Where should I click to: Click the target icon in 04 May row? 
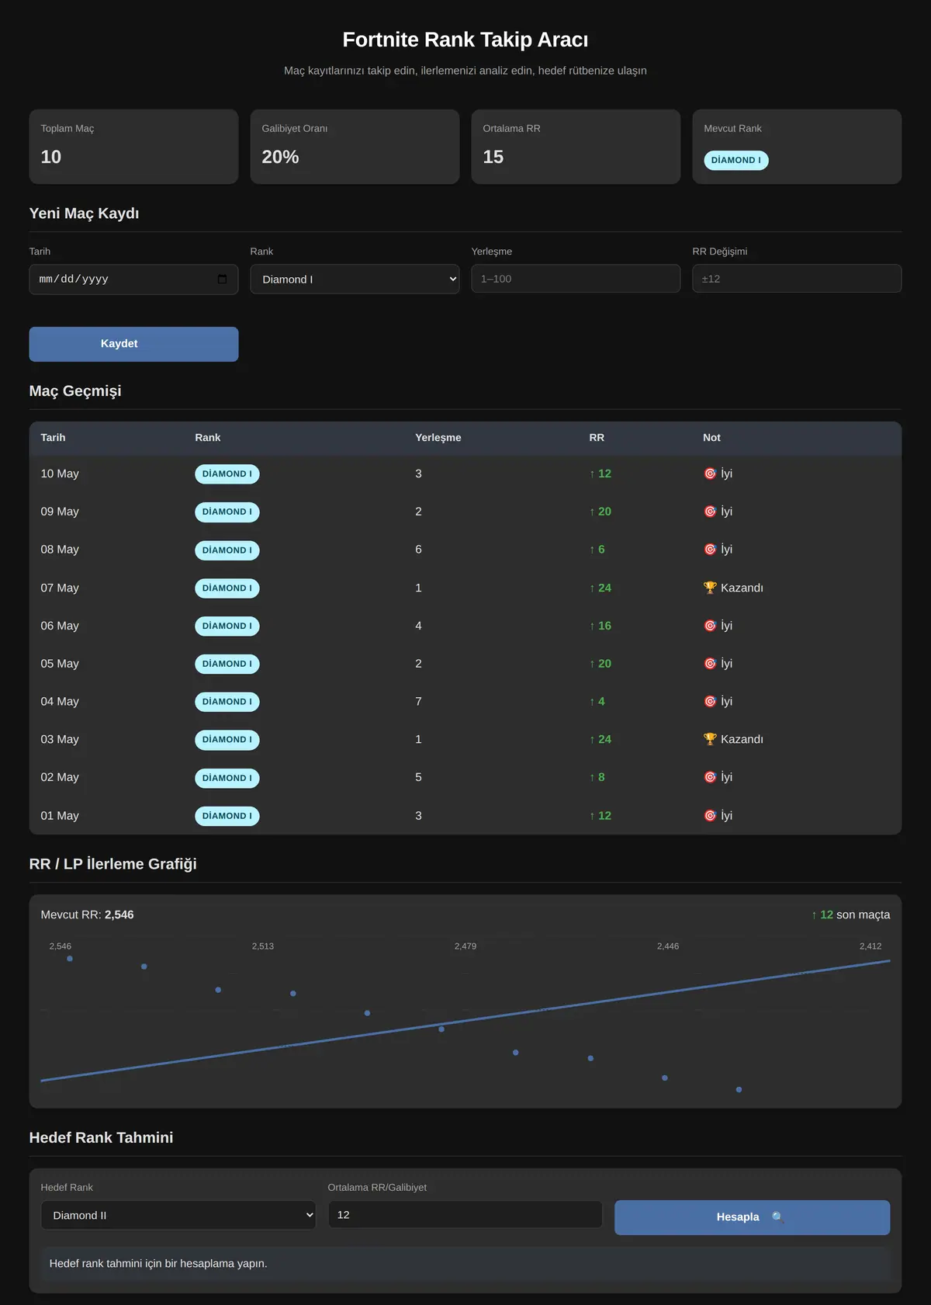710,702
